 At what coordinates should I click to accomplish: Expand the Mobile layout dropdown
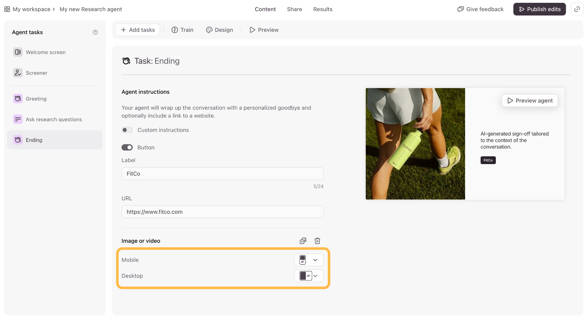[x=309, y=260]
